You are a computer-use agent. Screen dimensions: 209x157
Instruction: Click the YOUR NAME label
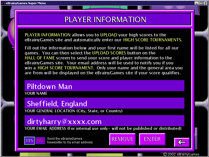click(x=36, y=93)
